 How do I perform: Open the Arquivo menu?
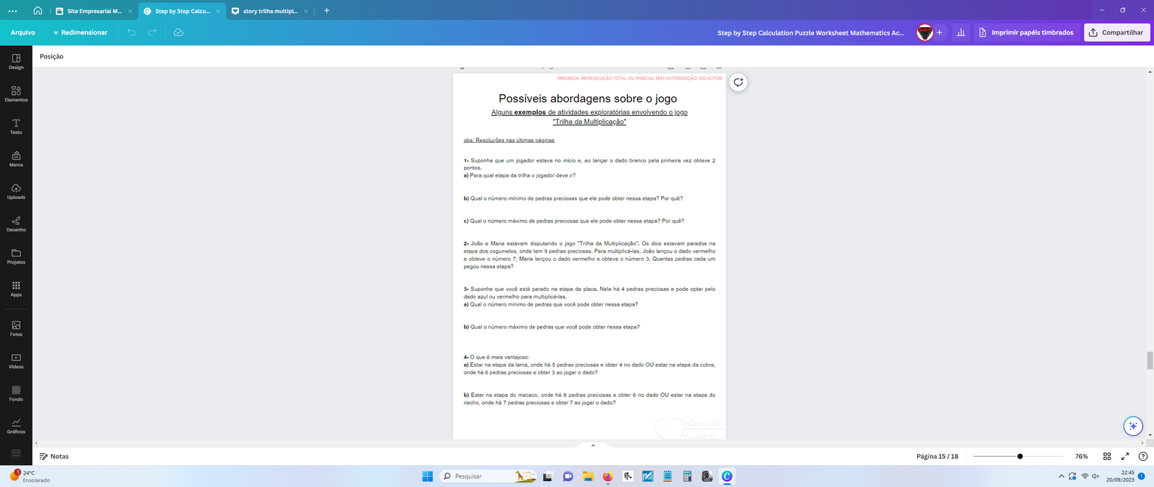click(23, 32)
